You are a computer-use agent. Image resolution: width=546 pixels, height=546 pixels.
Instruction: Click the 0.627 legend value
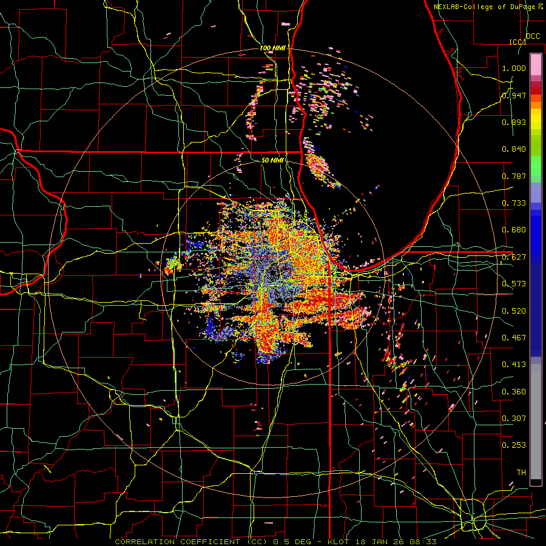514,257
